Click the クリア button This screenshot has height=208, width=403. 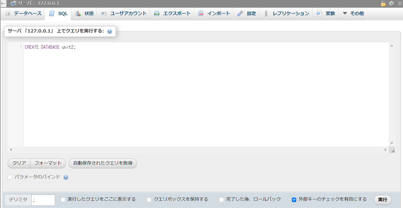coord(19,163)
